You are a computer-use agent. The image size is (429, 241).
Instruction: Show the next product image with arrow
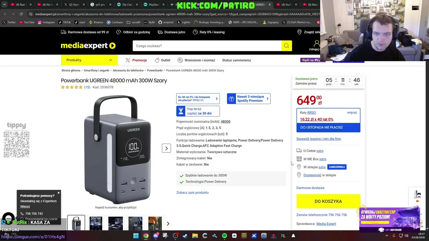(166, 148)
